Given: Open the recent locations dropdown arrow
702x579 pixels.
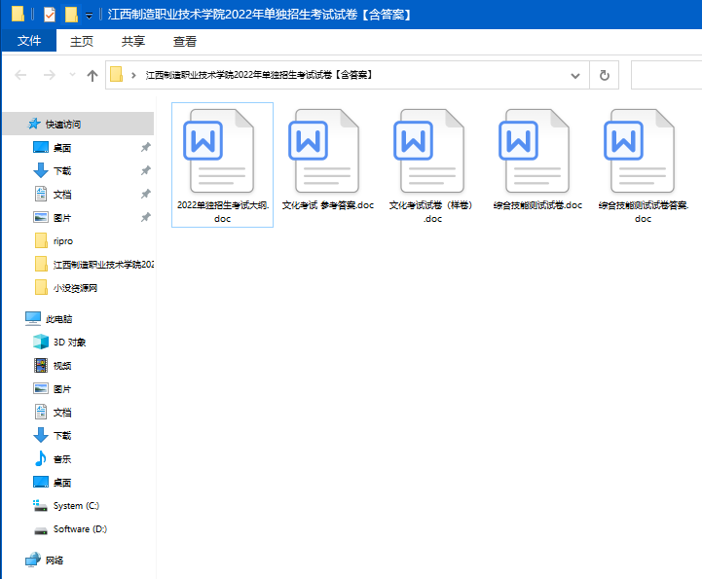Looking at the screenshot, I should (x=72, y=75).
